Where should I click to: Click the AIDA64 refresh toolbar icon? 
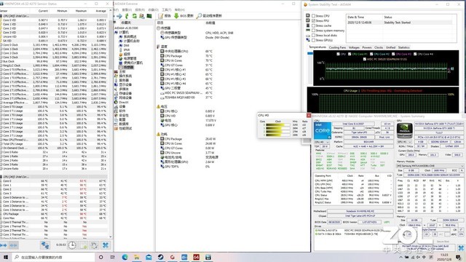point(134,16)
